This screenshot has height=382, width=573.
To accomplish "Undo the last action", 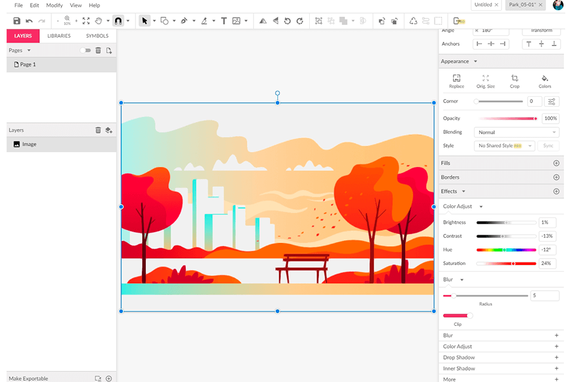I will click(x=29, y=21).
